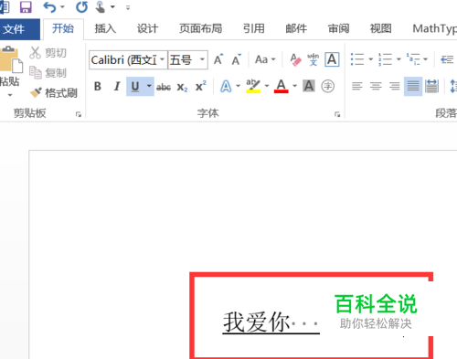Open the numbering library dropdown arrow
The height and width of the screenshot is (359, 457).
point(399,59)
